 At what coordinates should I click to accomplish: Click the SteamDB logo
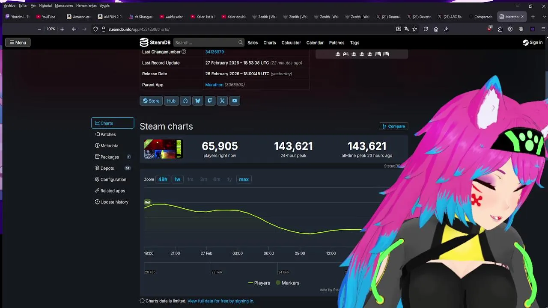click(155, 42)
